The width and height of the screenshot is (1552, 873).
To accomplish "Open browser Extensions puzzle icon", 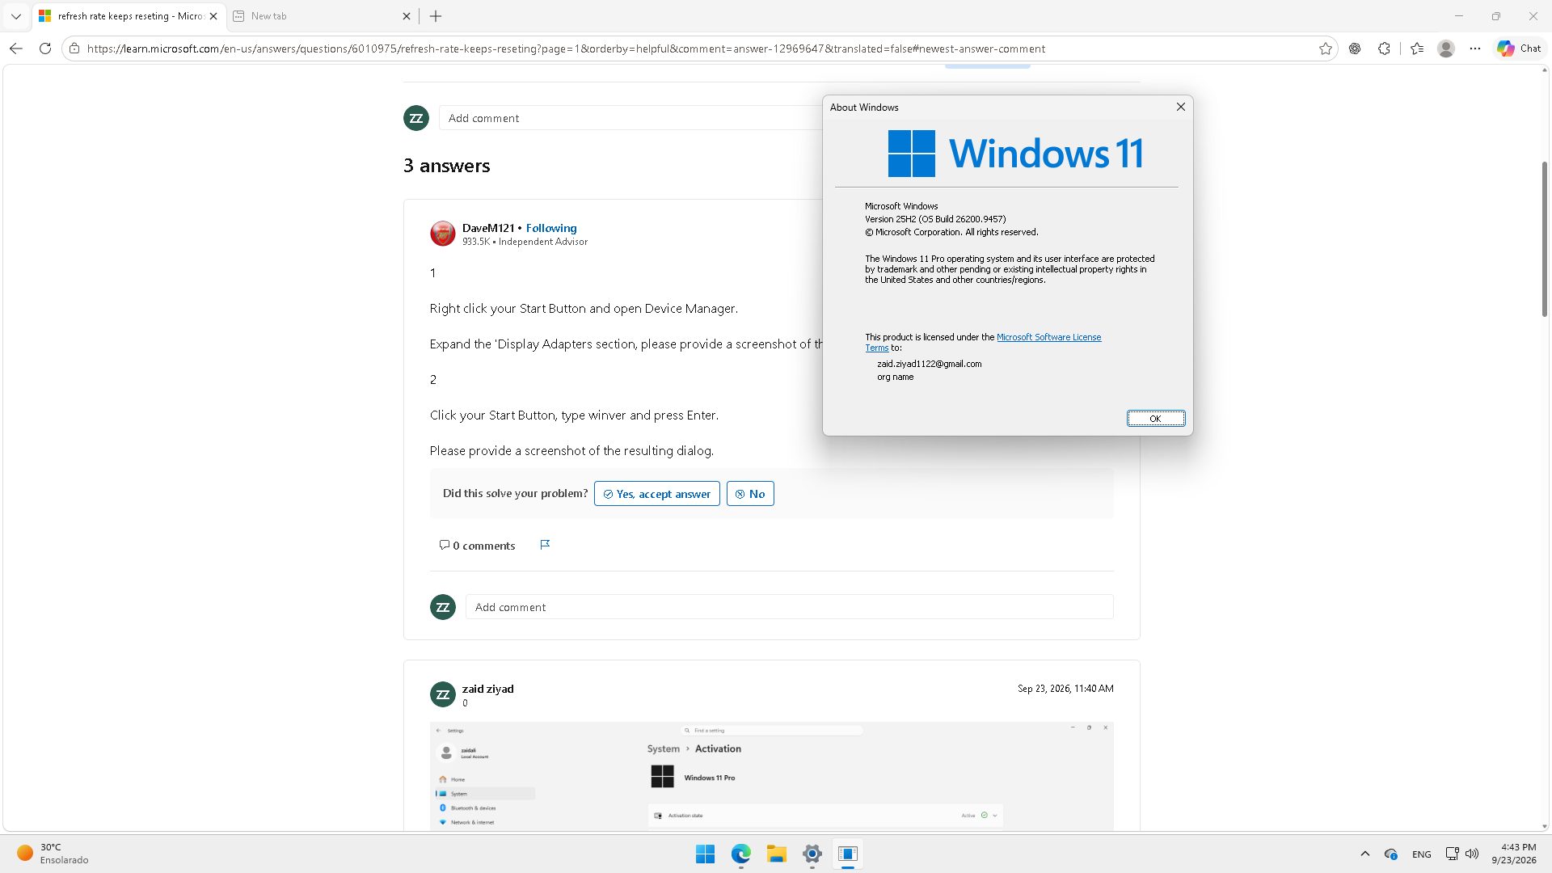I will (x=1384, y=48).
